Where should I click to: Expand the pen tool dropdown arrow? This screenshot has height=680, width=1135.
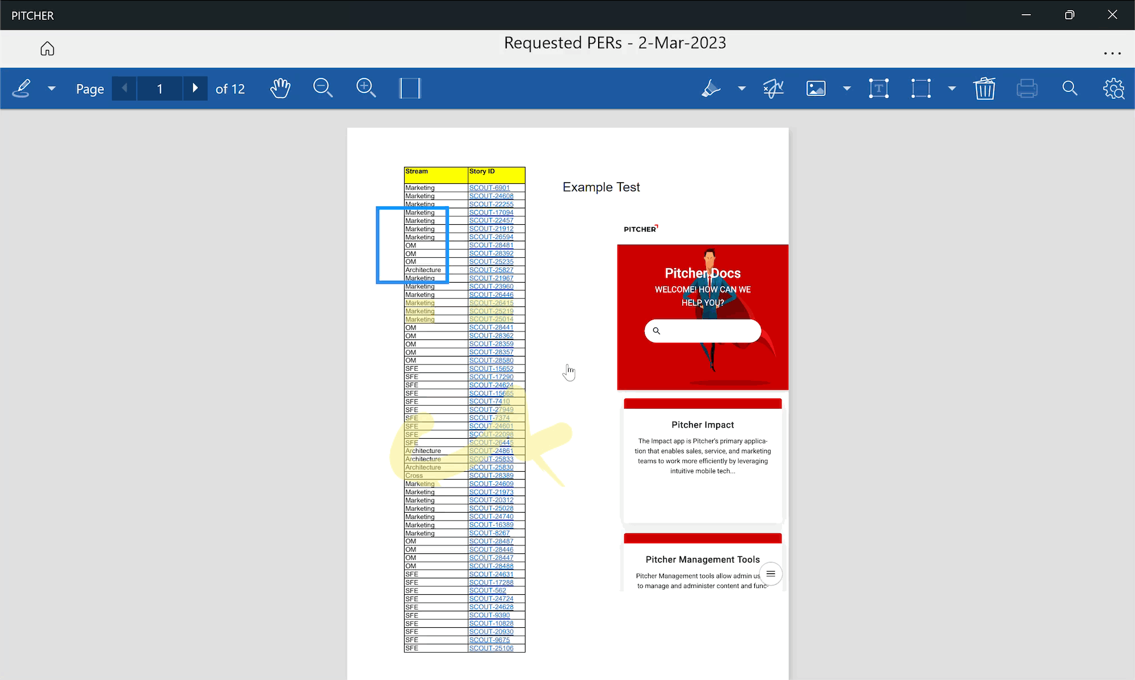point(52,89)
